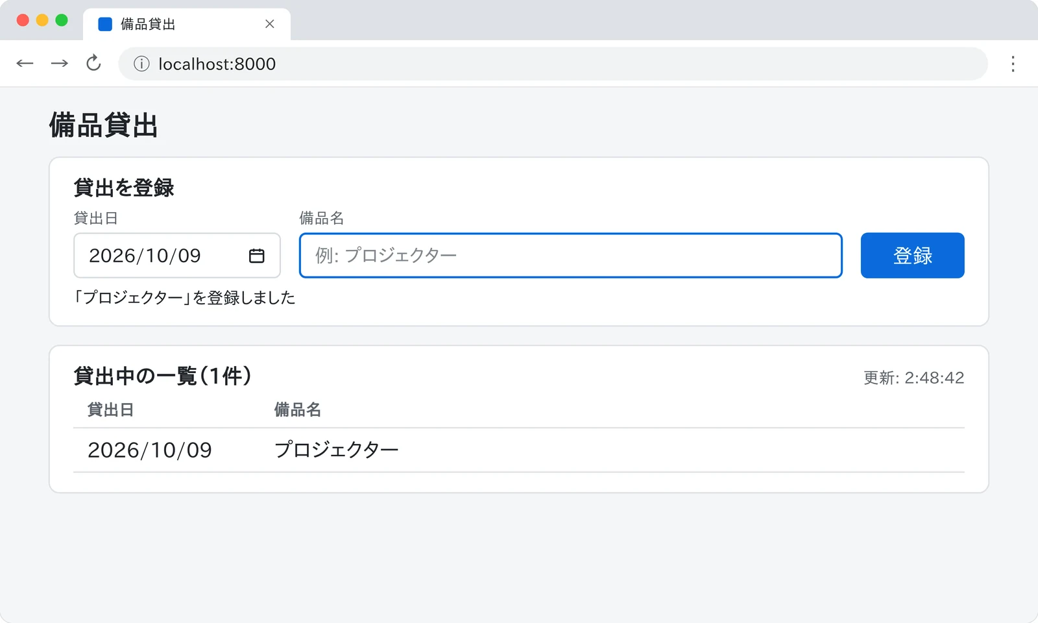This screenshot has height=623, width=1038.
Task: Close the 備品貸出 browser tab
Action: click(270, 24)
